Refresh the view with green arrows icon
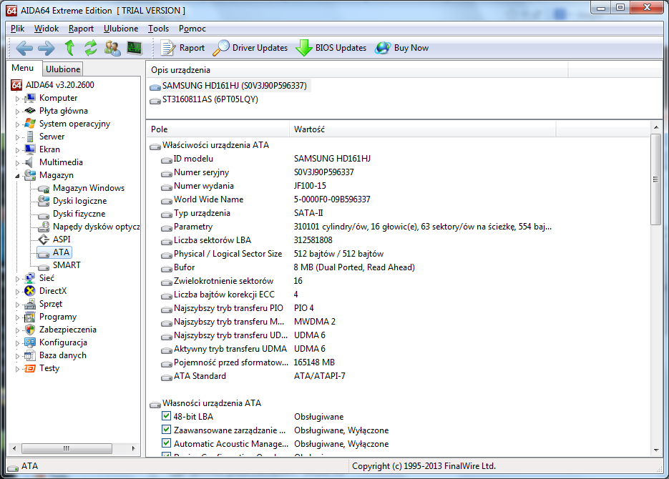The height and width of the screenshot is (479, 669). pos(90,48)
